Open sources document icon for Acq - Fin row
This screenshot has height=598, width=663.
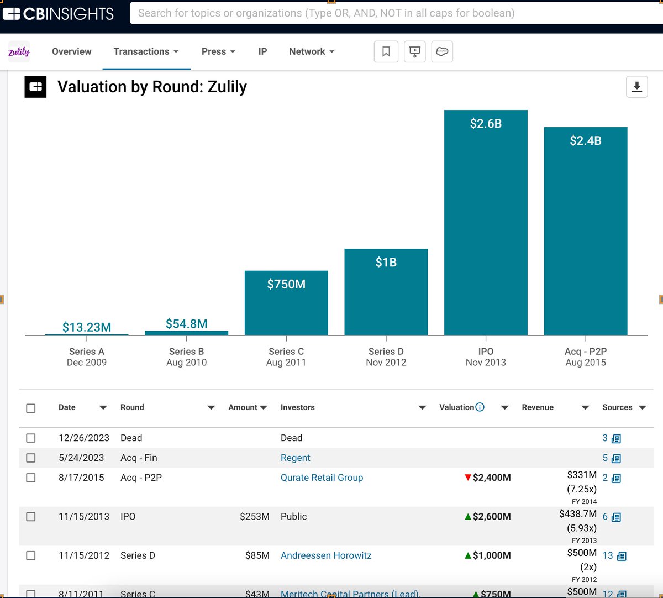pos(617,458)
